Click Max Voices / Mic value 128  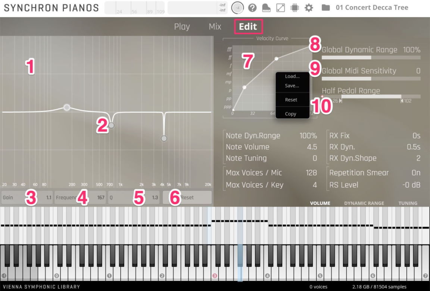coord(312,173)
